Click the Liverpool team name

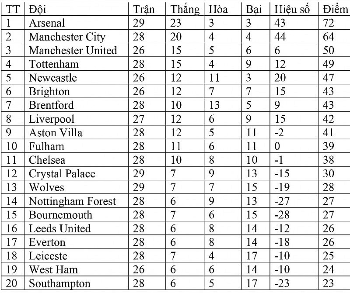point(52,119)
